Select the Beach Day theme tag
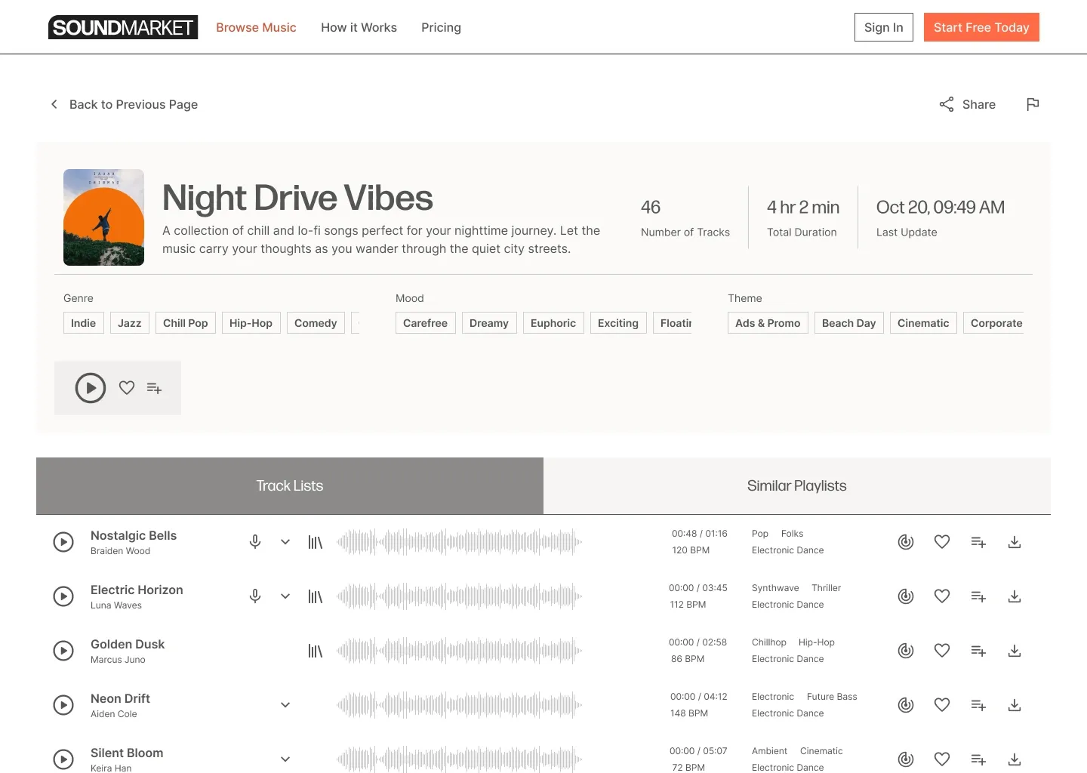Image resolution: width=1087 pixels, height=773 pixels. tap(849, 323)
